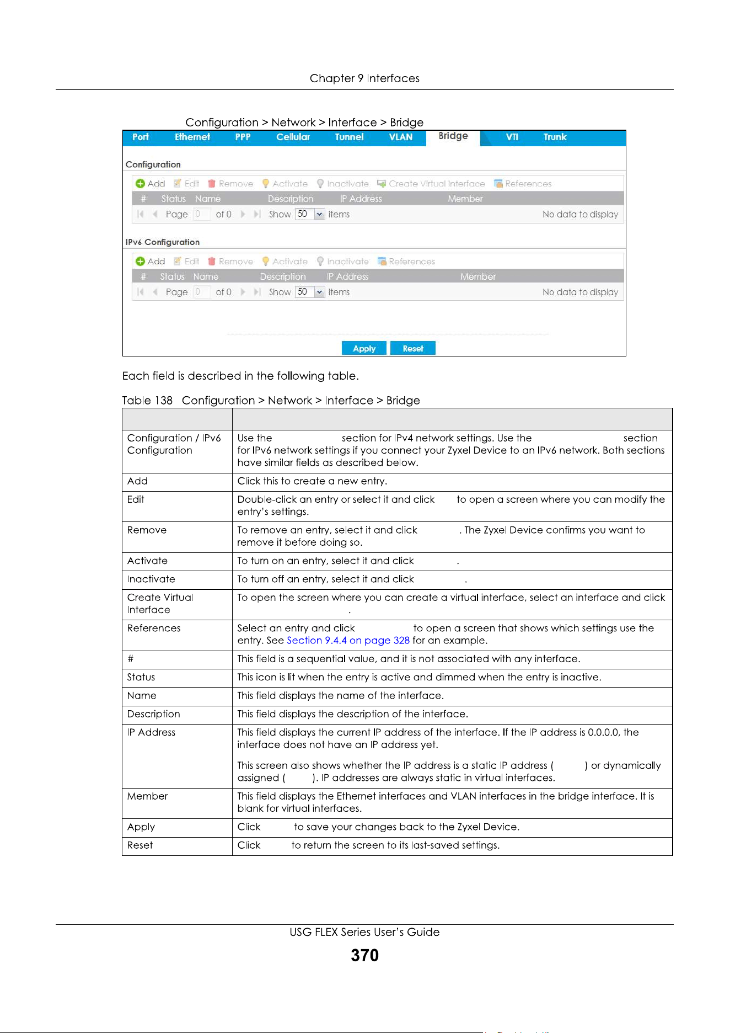Click "No data to display" under IPv6 Configuration

pos(580,292)
